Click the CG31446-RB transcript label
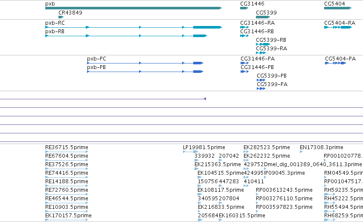Viewport: 363px width, 222px height. 257,32
